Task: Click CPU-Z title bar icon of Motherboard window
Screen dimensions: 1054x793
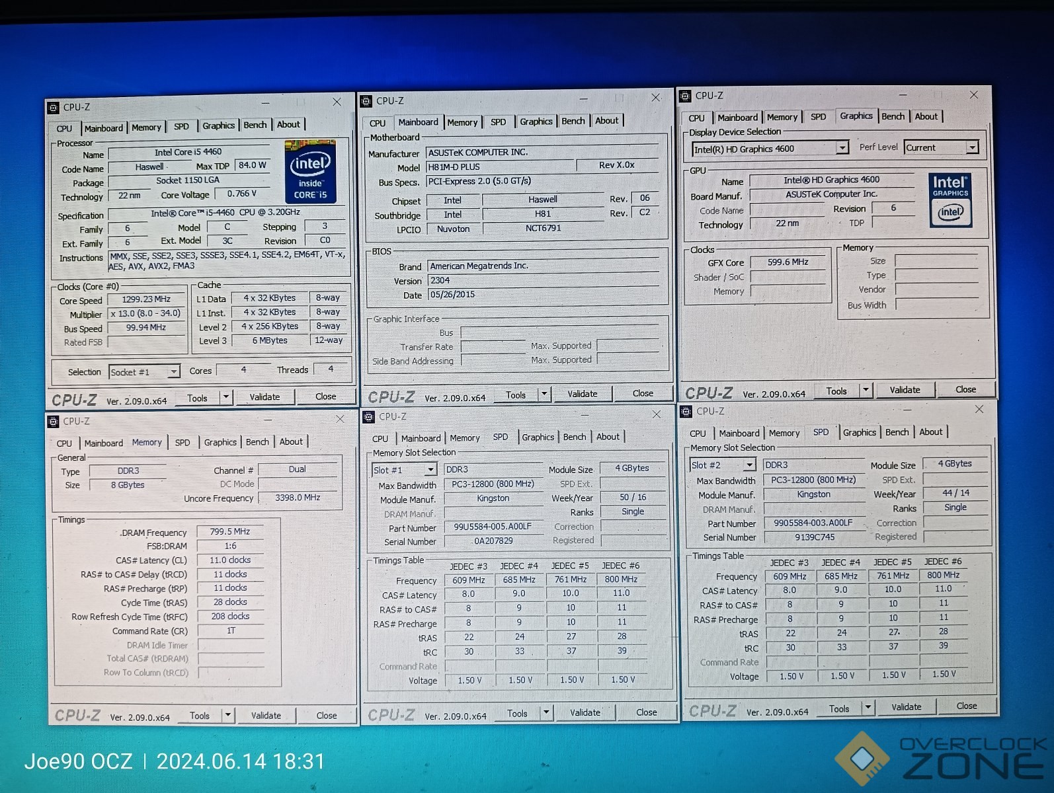Action: [366, 101]
